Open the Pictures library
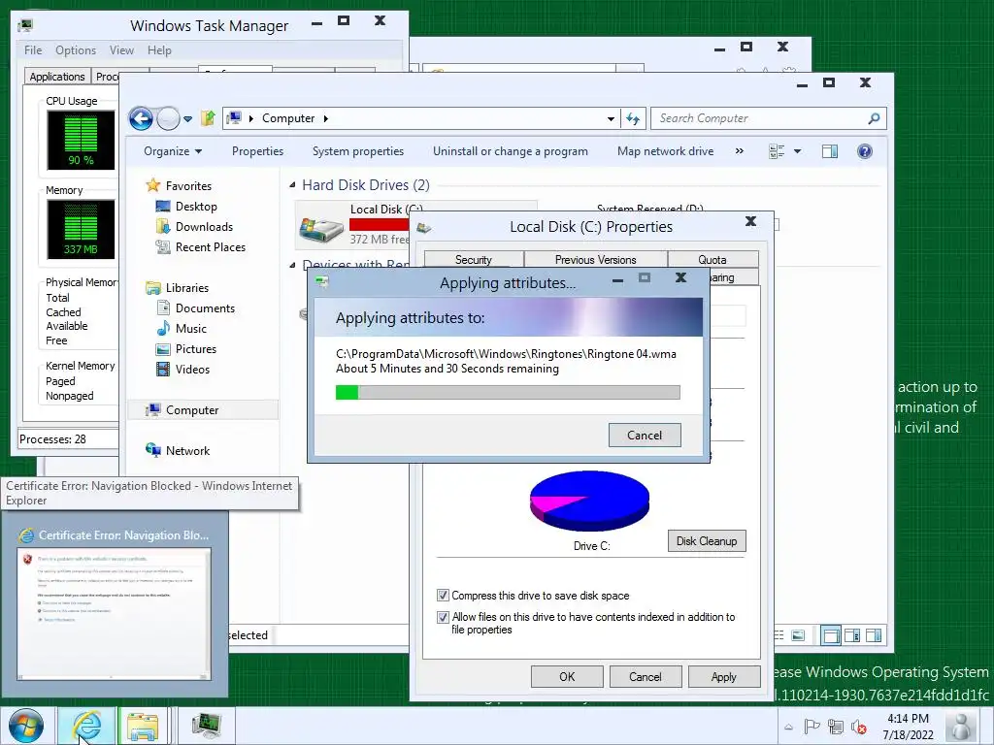 pyautogui.click(x=195, y=349)
